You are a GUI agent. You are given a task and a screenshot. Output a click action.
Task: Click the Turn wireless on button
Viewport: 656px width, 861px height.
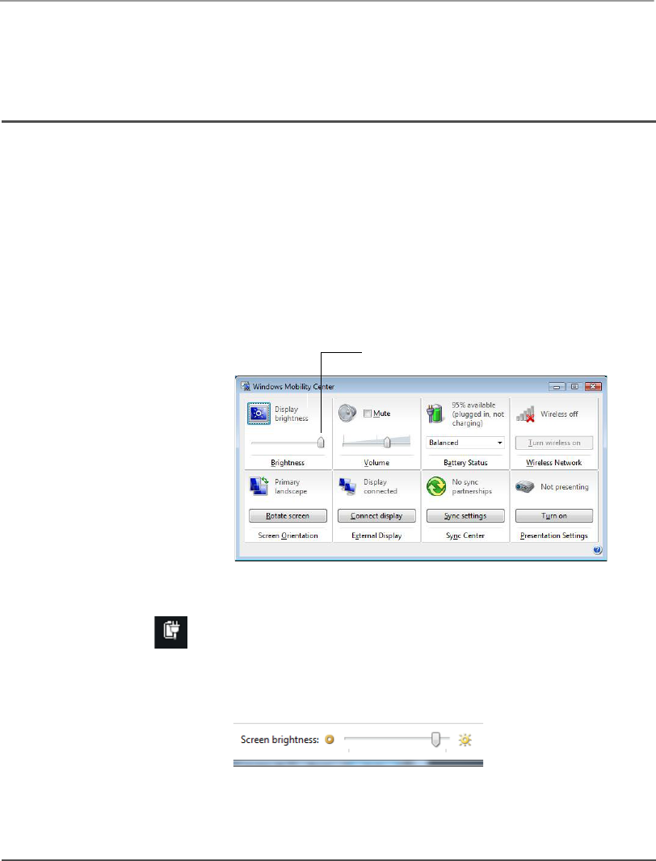(554, 443)
